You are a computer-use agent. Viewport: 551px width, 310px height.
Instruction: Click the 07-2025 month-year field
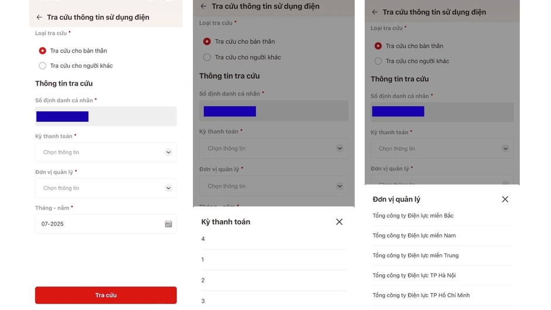tap(106, 224)
